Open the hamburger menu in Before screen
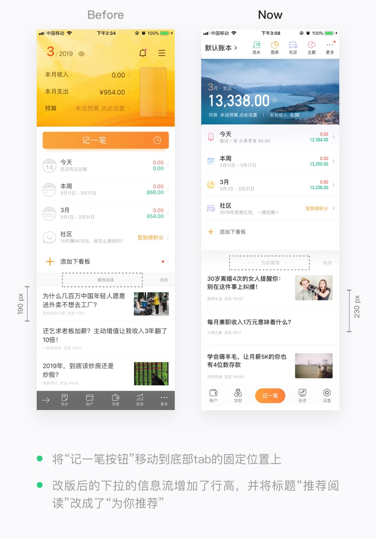Screen dimensions: 376x539 [x=162, y=53]
